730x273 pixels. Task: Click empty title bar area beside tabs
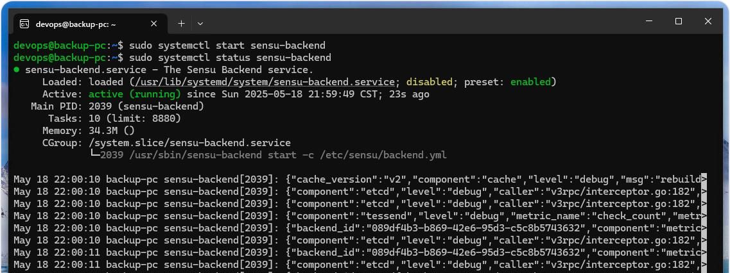(417, 22)
